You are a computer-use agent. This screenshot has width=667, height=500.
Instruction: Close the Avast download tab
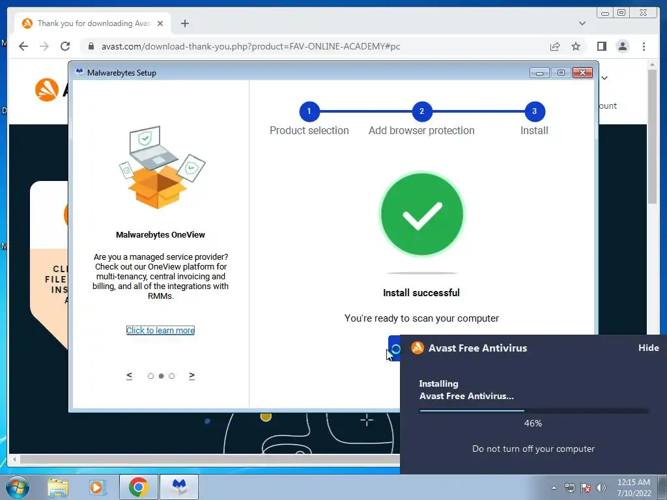pos(160,23)
